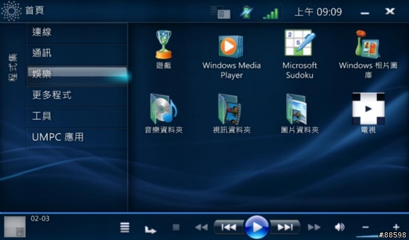Click the clock showing 上午 09:09
The height and width of the screenshot is (240, 409).
click(318, 12)
